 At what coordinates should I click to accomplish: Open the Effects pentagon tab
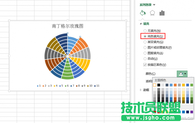(x=152, y=13)
